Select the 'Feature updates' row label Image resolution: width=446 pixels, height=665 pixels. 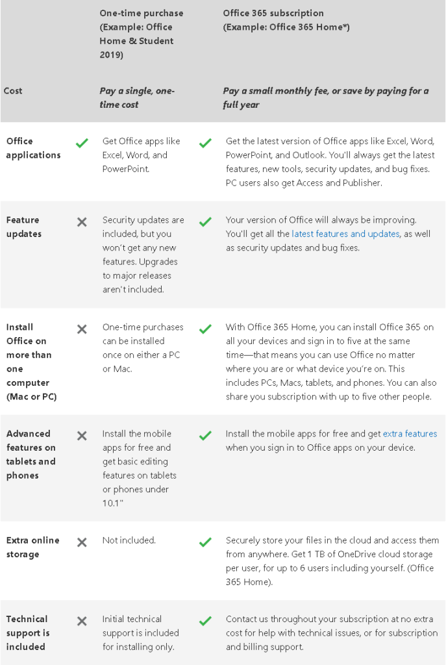pyautogui.click(x=24, y=227)
